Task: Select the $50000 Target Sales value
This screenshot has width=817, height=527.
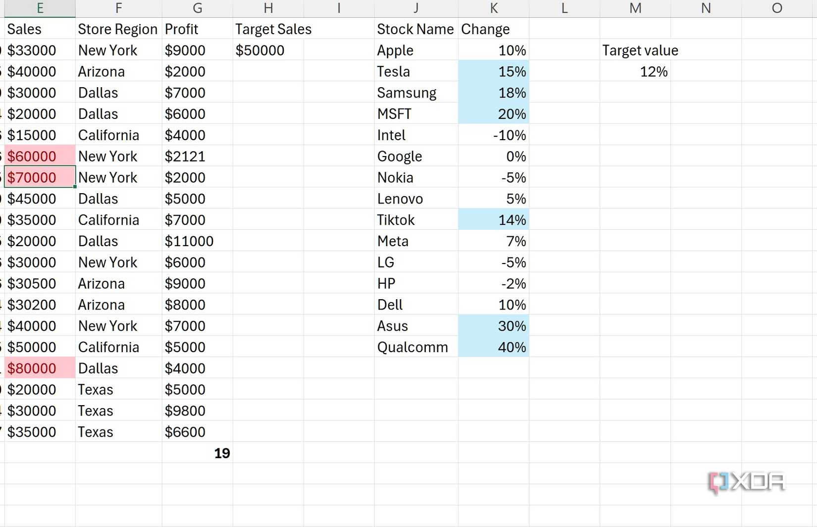Action: click(x=260, y=50)
